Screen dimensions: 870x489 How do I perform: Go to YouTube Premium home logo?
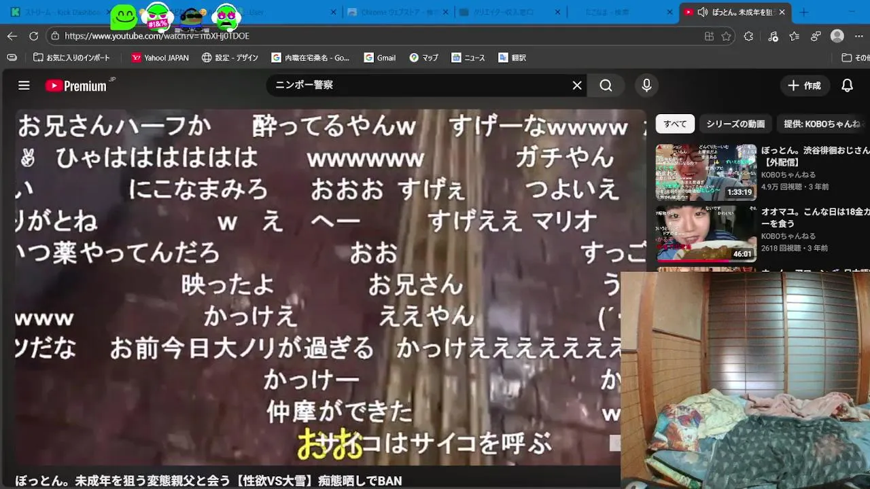[x=76, y=86]
